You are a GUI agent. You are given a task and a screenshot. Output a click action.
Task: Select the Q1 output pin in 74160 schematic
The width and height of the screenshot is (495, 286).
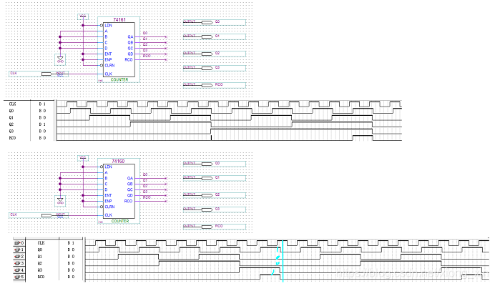[207, 178]
